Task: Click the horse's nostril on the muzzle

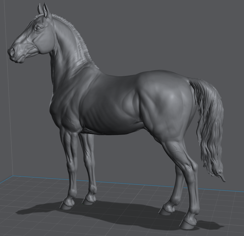Action: (x=12, y=52)
